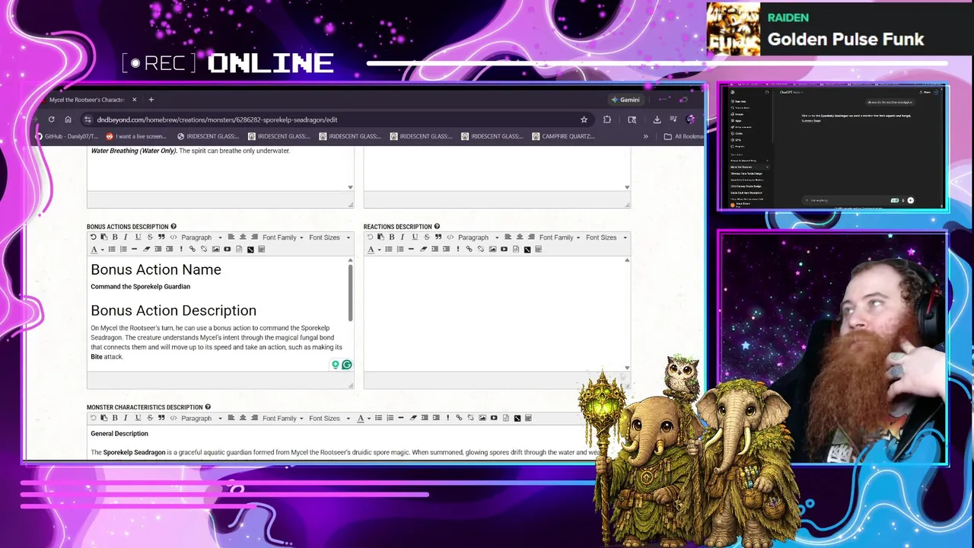Viewport: 974px width, 548px height.
Task: Open text color arrow in Bonus Actions toolbar
Action: (x=103, y=250)
